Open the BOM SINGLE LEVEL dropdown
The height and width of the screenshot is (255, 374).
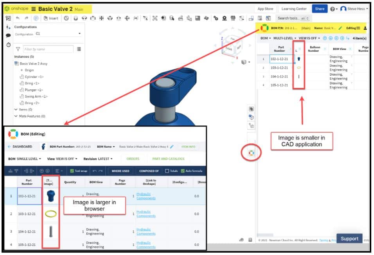(25, 159)
